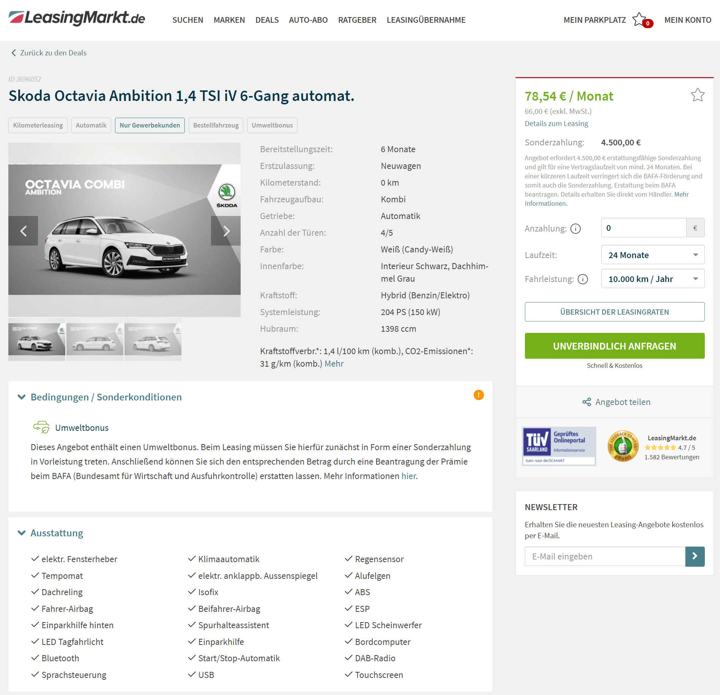Open the TÜV Saarland certificate badge
This screenshot has height=695, width=720.
[559, 446]
